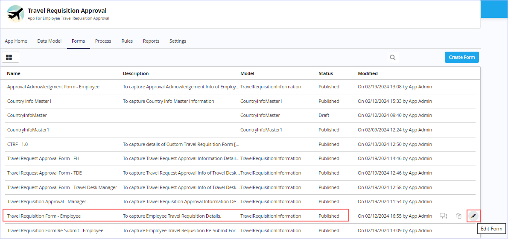The height and width of the screenshot is (239, 508).
Task: Click the CTRF custom travel requisition description
Action: (181, 144)
